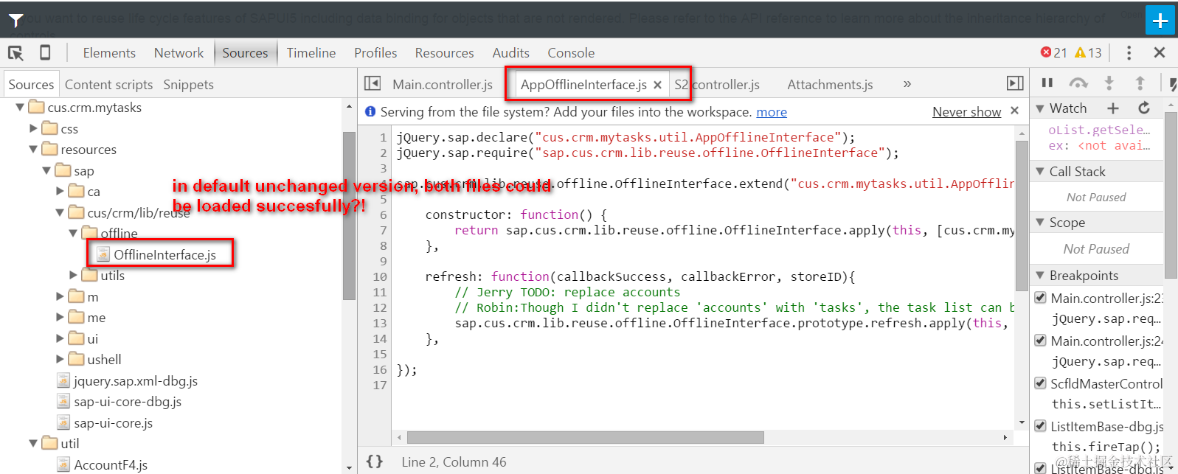Close the AppOfflineInterface.js tab
This screenshot has width=1178, height=474.
(x=657, y=85)
